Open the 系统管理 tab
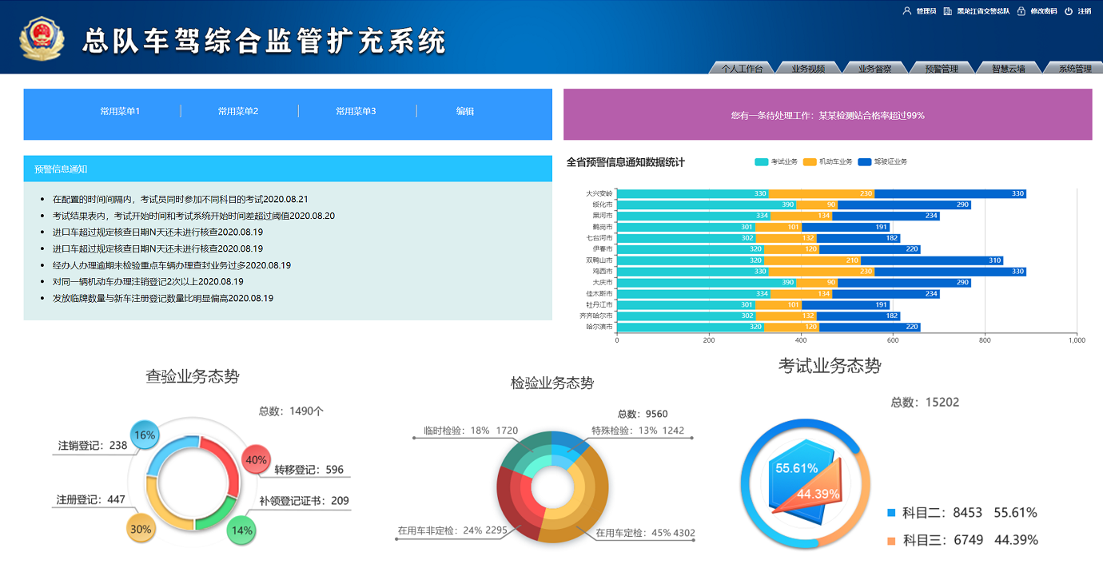1103x568 pixels. (x=1074, y=69)
